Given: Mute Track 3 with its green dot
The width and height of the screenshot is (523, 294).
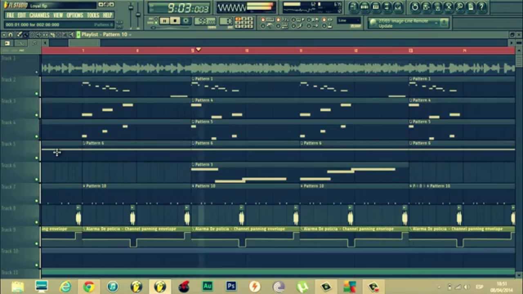Looking at the screenshot, I should [x=37, y=115].
